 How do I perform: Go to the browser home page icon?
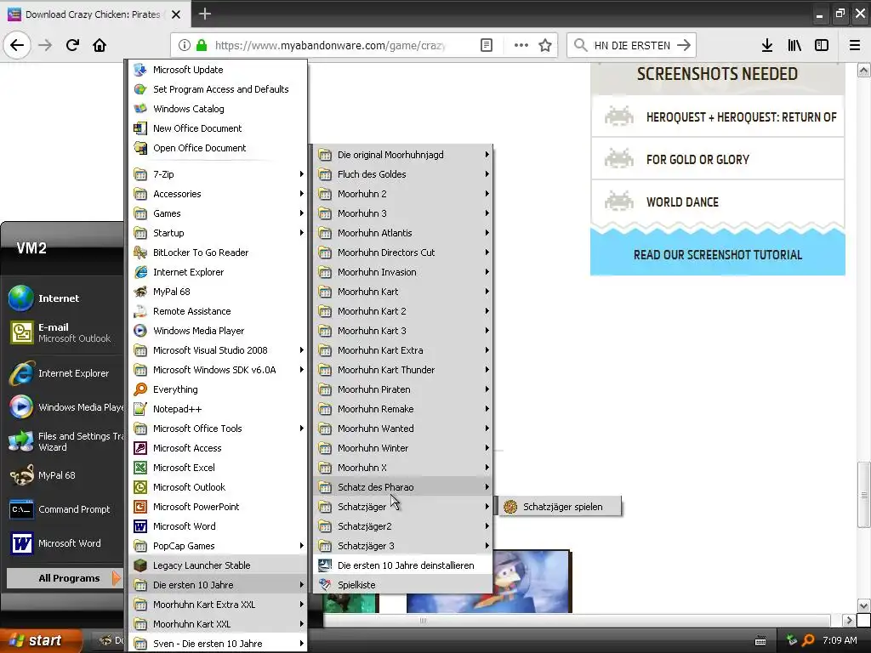(100, 45)
